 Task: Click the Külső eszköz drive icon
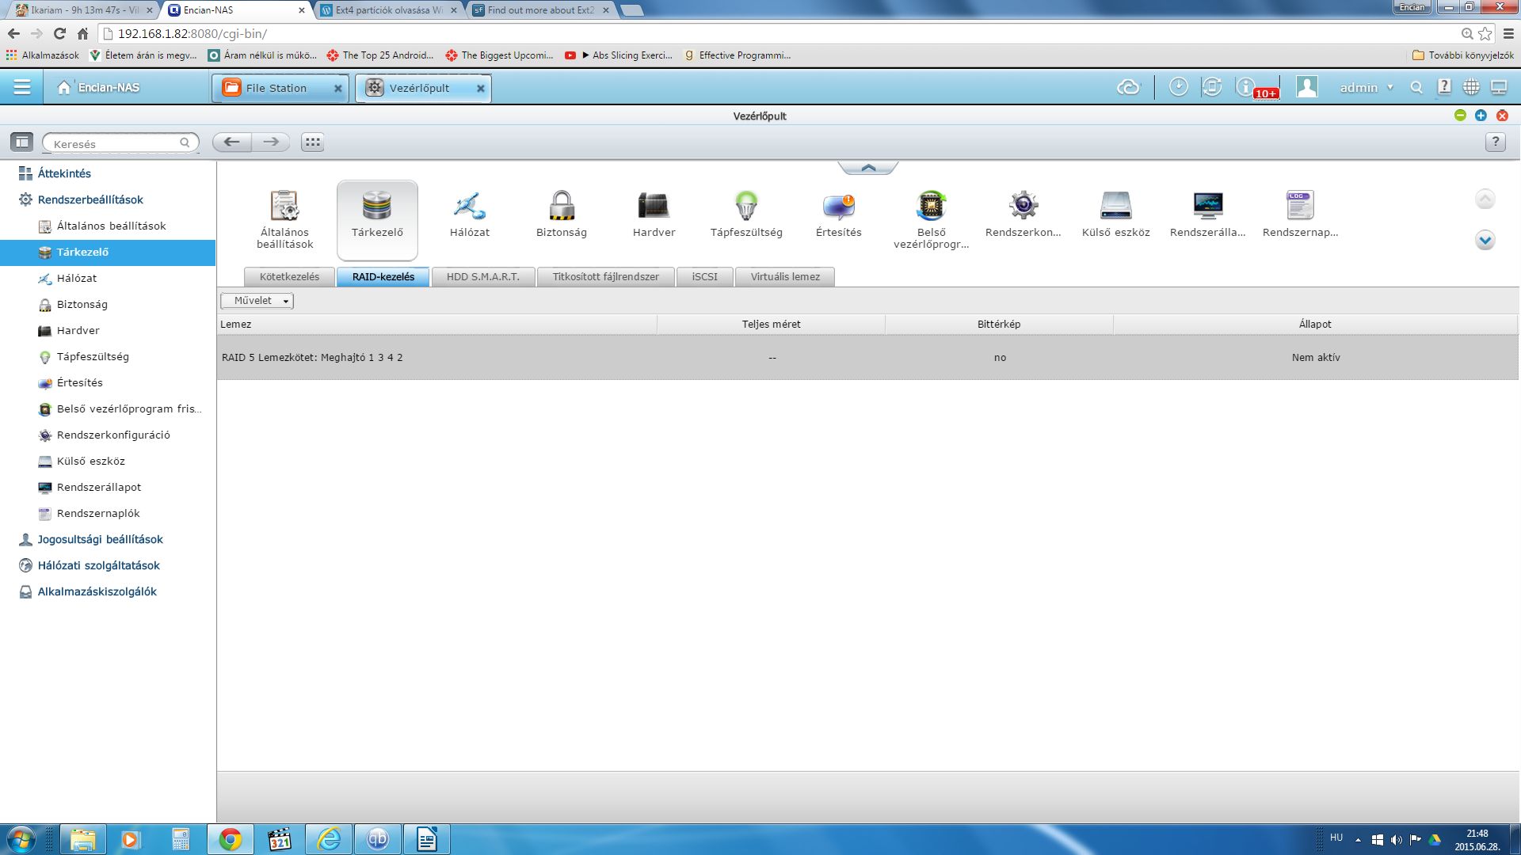1115,207
